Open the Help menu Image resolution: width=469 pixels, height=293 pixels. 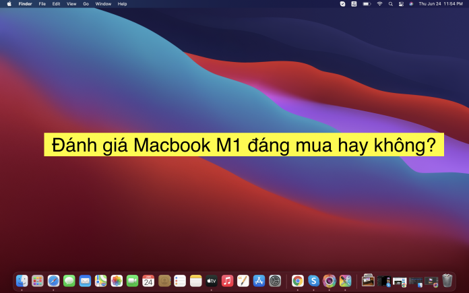click(x=123, y=4)
